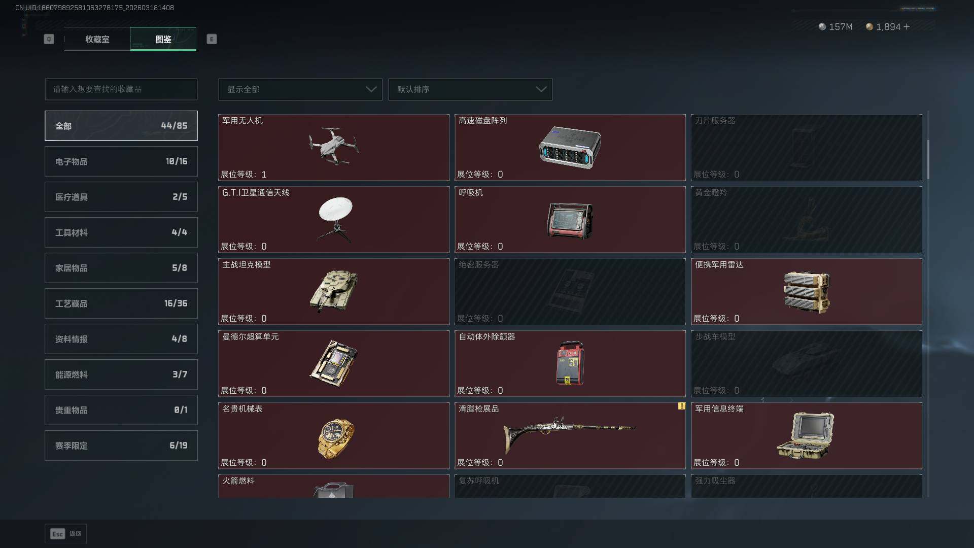The height and width of the screenshot is (548, 974).
Task: Click the 自动体外除颤器 defibrillator item
Action: point(570,363)
